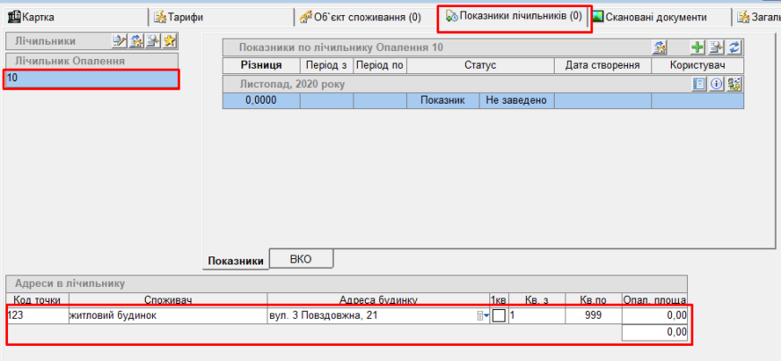
Task: Select heating meter 10 in the list
Action: (91, 79)
